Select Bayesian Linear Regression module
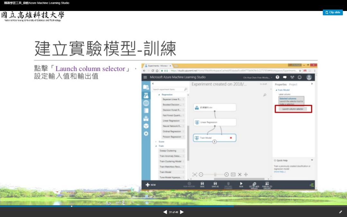 (x=173, y=99)
